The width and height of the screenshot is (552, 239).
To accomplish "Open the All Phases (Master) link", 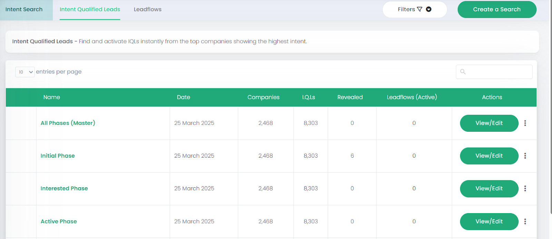I will click(68, 123).
